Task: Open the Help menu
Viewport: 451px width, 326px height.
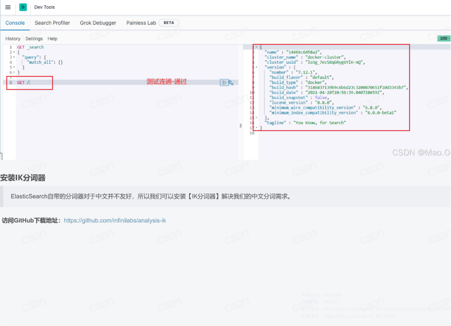Action: click(x=52, y=39)
